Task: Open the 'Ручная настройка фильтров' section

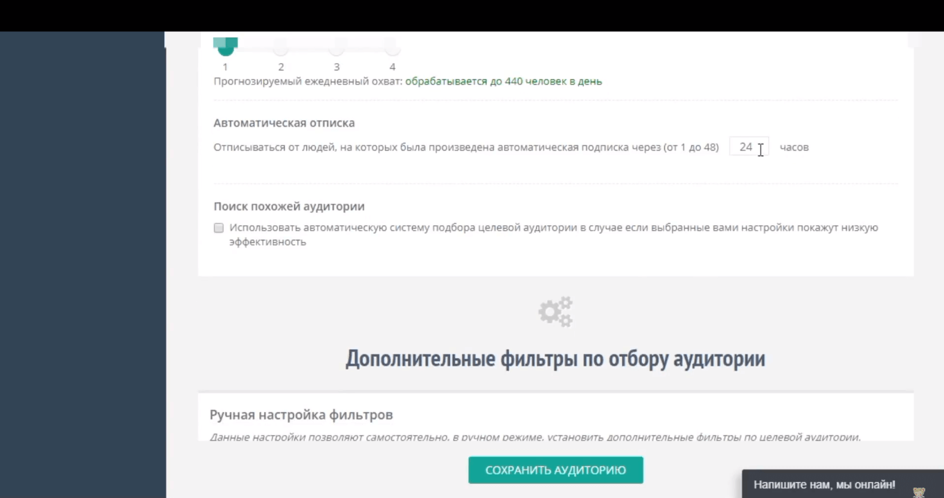Action: 301,415
